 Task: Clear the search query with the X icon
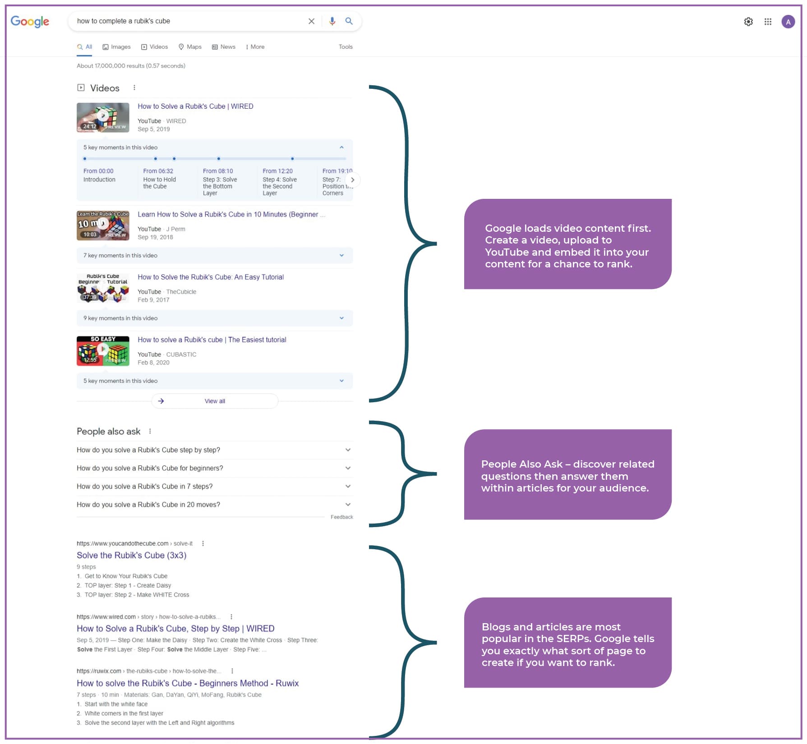coord(311,21)
